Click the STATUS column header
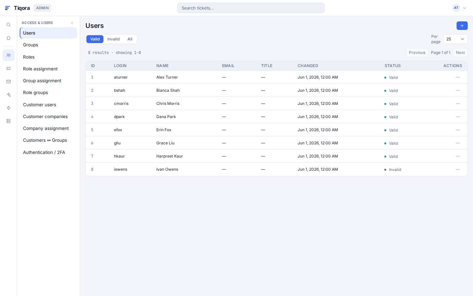 393,66
